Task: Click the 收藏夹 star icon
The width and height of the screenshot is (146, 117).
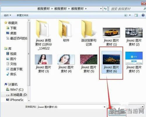Action: [x=6, y=23]
